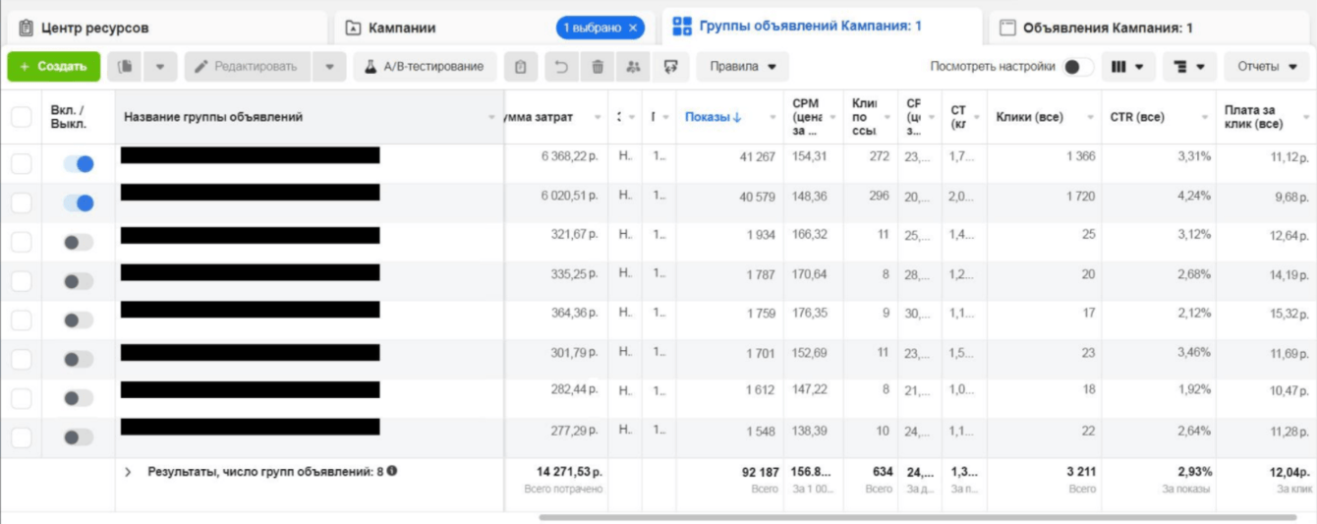Click the 'A/B-тестирование' button
Viewport: 1317px width, 524px height.
coord(424,67)
